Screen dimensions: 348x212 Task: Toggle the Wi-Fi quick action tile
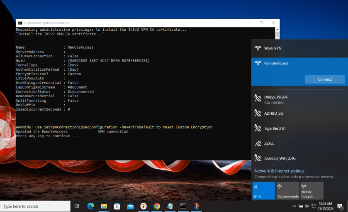[264, 190]
